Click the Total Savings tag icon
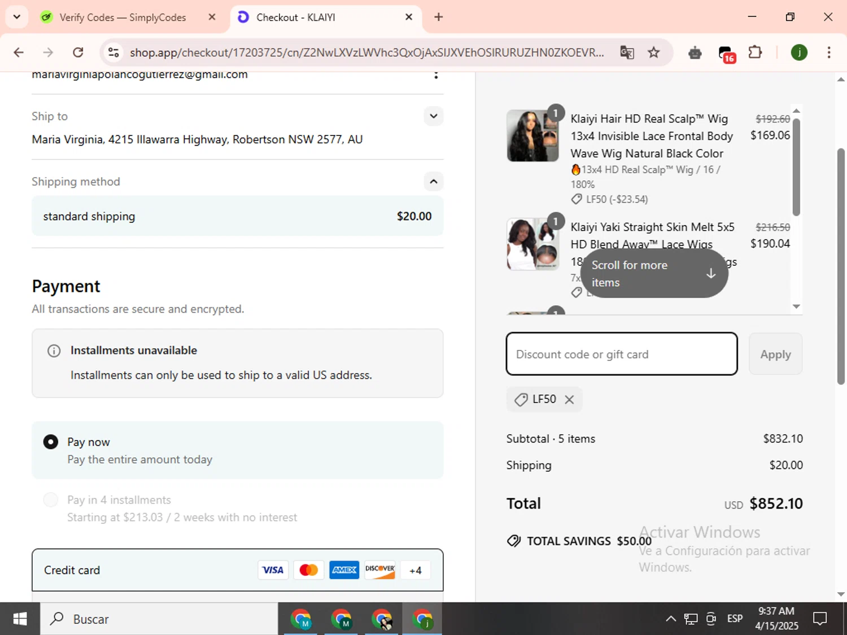 [x=514, y=541]
